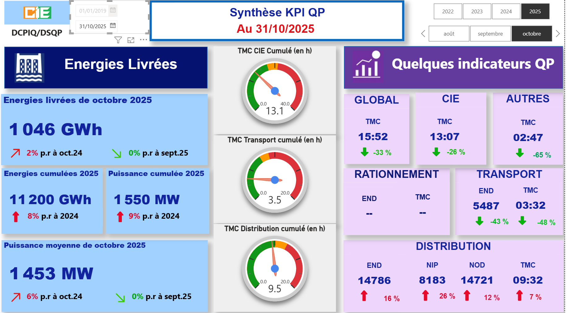Viewport: 567px width, 313px height.
Task: Select the 2024 year tab
Action: click(x=506, y=11)
